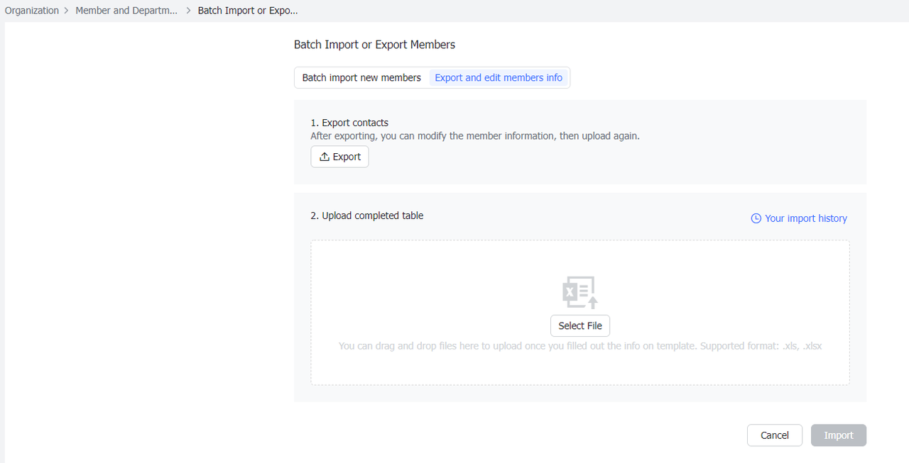Click the upload arrow icon on Export button
Screen dimensions: 909x463
[325, 157]
